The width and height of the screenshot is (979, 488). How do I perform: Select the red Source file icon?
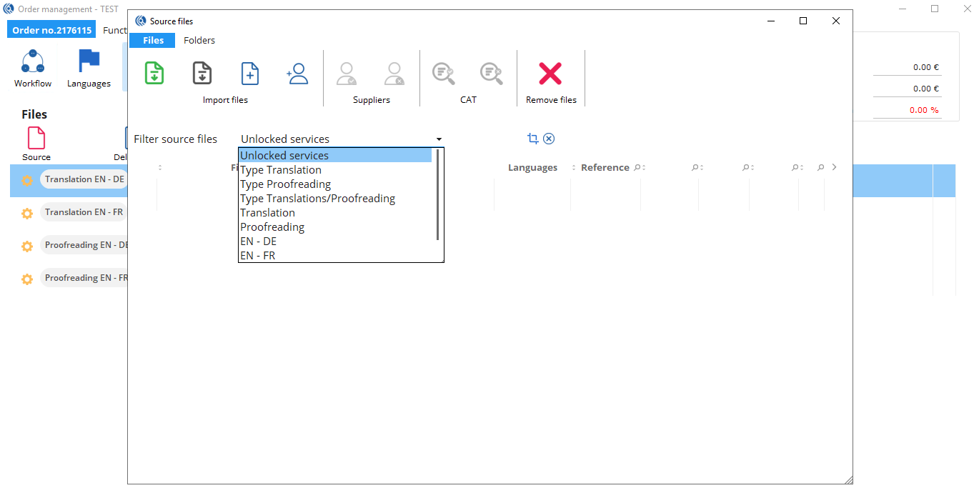(36, 137)
